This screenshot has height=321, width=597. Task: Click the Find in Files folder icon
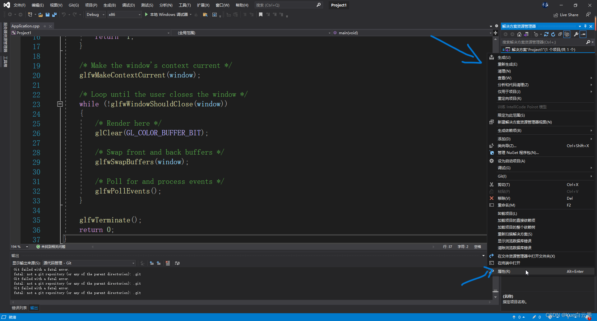pos(205,15)
